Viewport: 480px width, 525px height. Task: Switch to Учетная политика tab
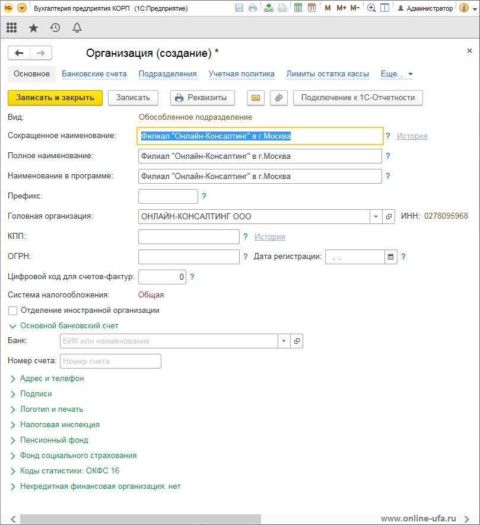[241, 74]
